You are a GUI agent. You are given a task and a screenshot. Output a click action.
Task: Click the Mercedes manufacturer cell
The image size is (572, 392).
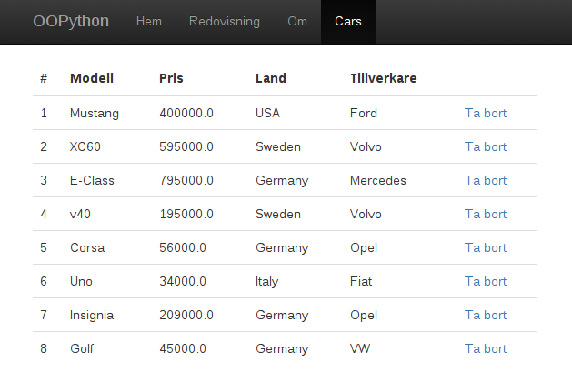point(378,180)
